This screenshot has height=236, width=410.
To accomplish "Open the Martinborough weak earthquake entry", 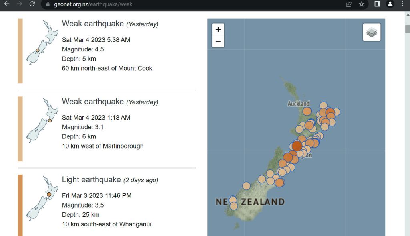I will (93, 102).
